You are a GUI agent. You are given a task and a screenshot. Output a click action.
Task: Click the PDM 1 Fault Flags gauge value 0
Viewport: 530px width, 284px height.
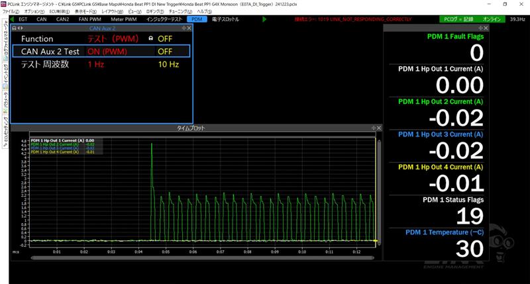pyautogui.click(x=476, y=53)
